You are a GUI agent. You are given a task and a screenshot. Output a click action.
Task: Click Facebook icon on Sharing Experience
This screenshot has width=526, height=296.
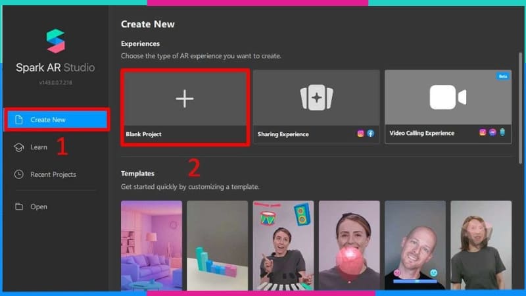(370, 134)
